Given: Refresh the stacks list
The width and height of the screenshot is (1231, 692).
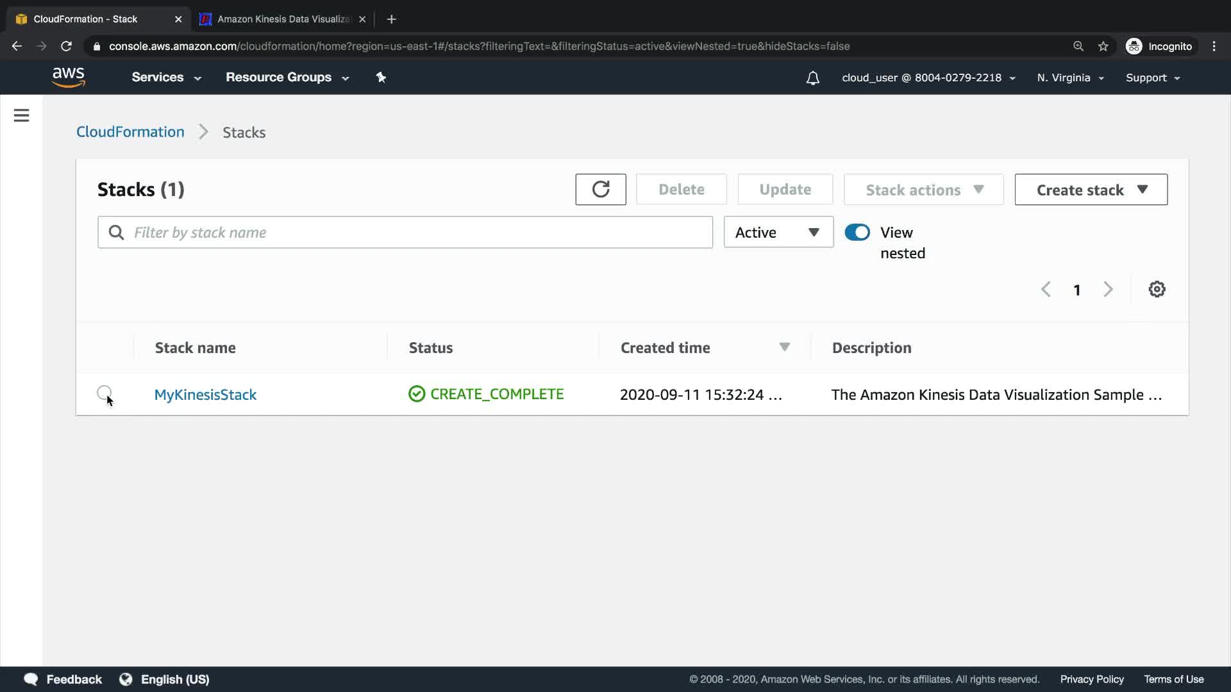Looking at the screenshot, I should [600, 190].
